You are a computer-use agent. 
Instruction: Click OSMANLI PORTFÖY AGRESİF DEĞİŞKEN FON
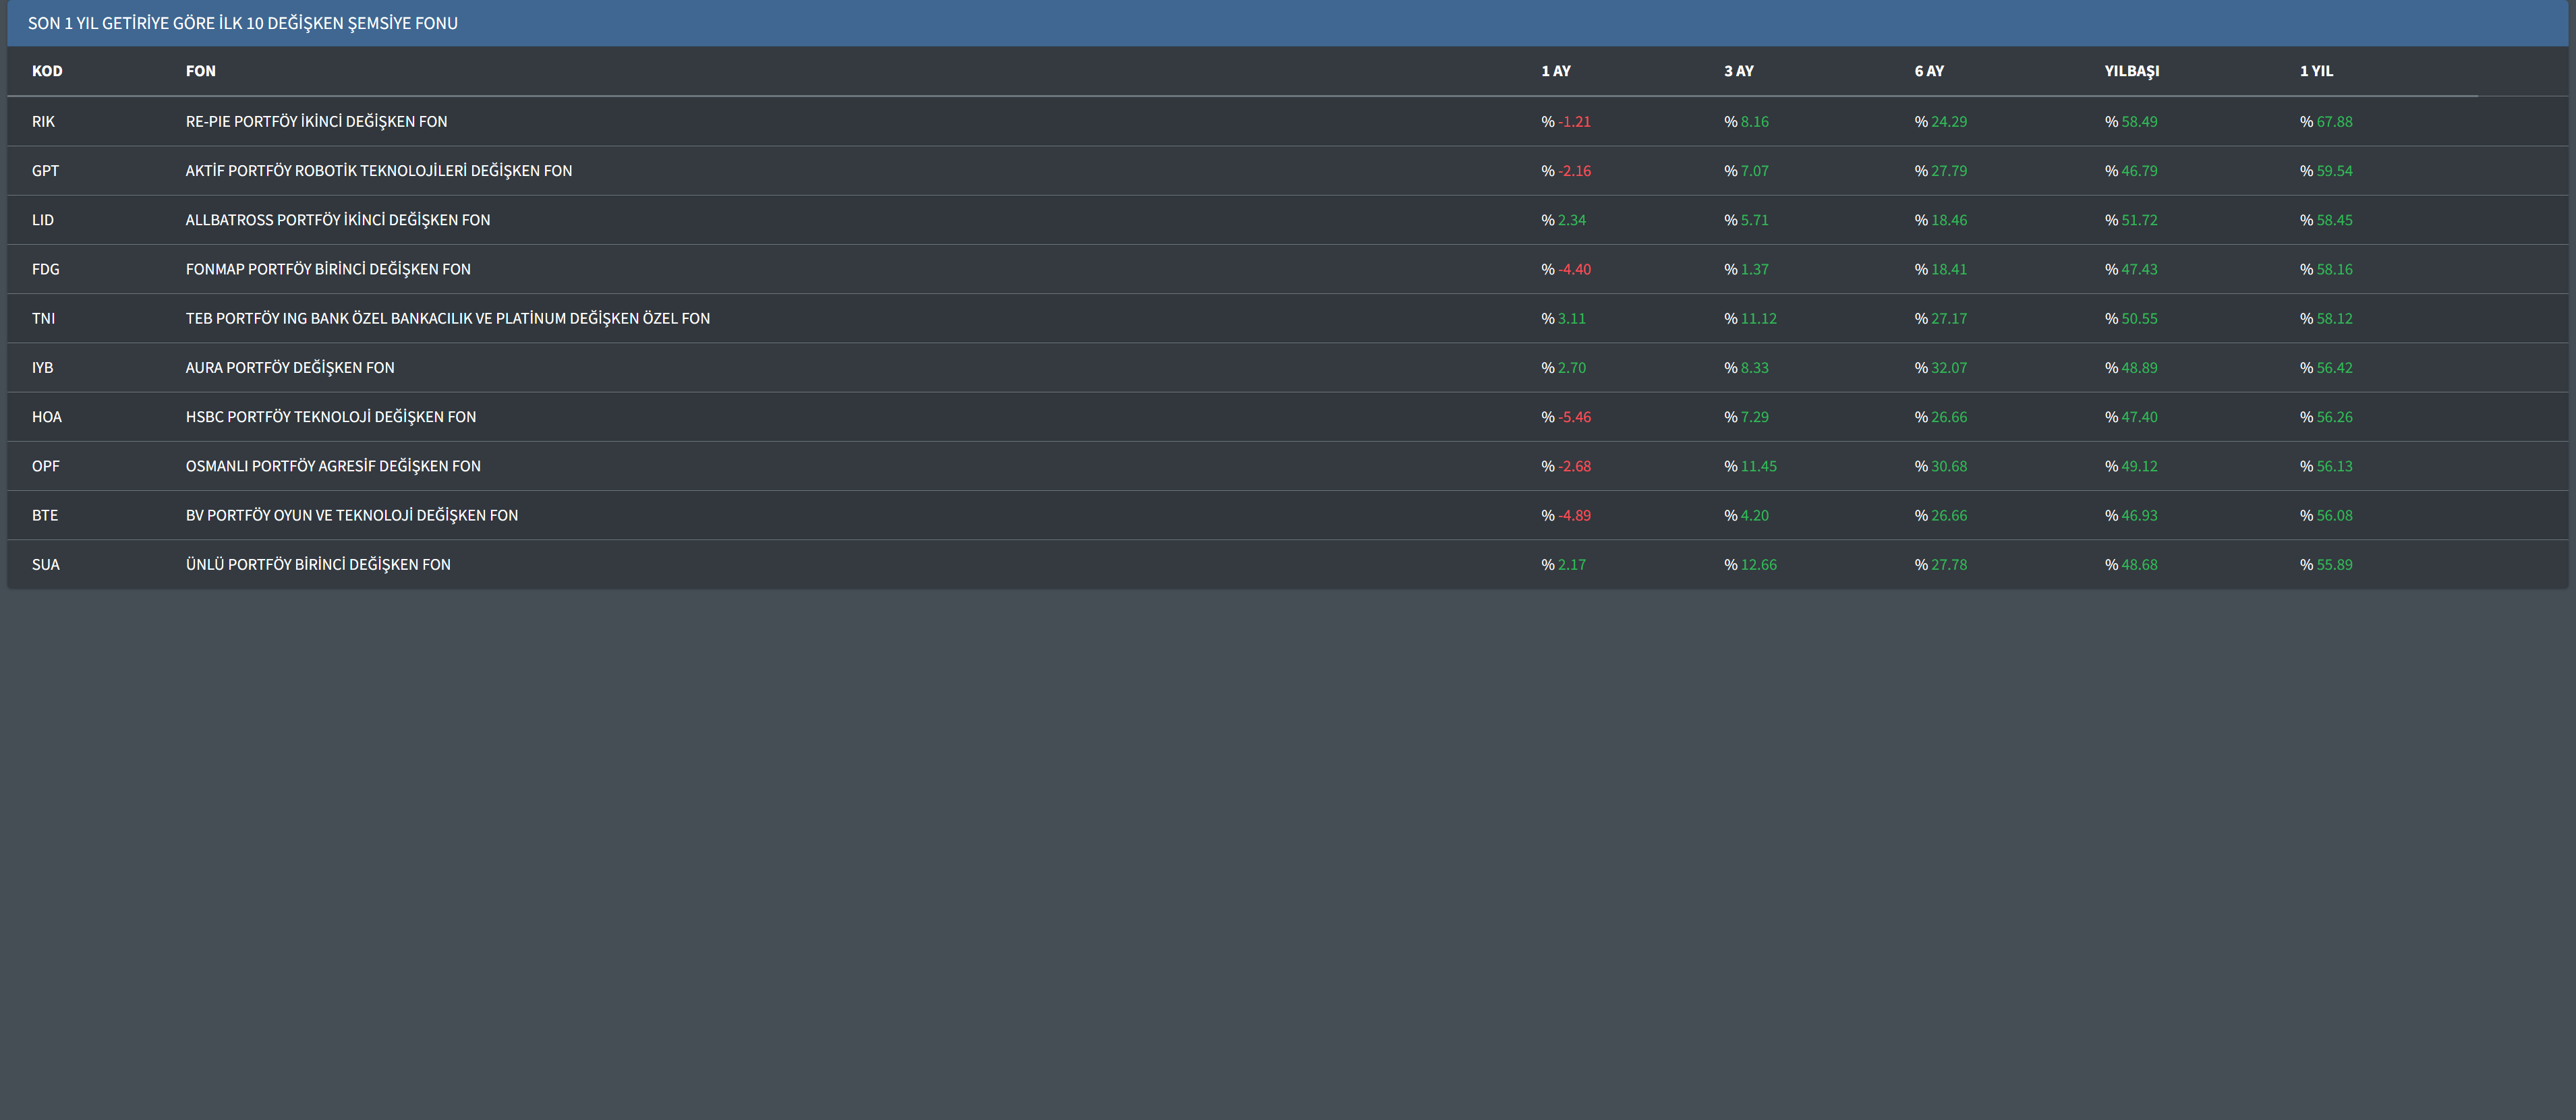click(x=333, y=466)
